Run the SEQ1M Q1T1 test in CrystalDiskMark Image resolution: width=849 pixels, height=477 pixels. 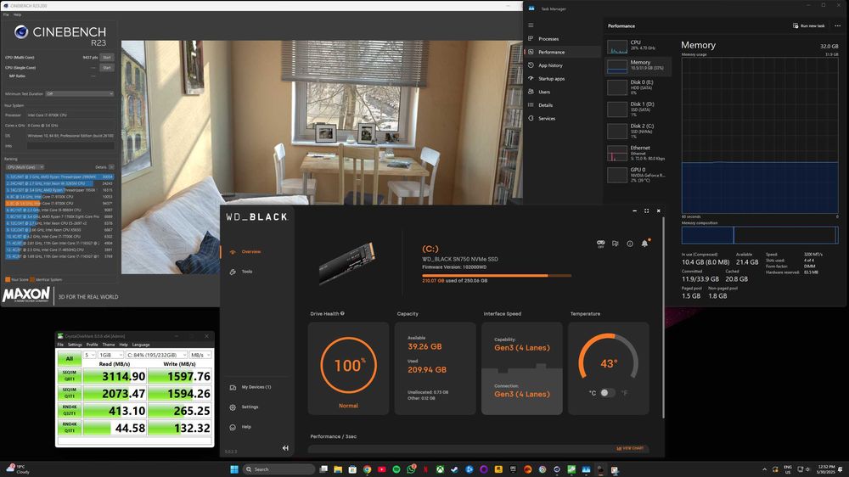pos(70,393)
